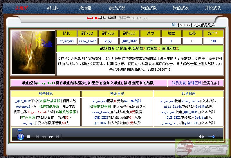Go to 我的战友 page
The width and height of the screenshot is (231, 158).
pyautogui.click(x=181, y=8)
